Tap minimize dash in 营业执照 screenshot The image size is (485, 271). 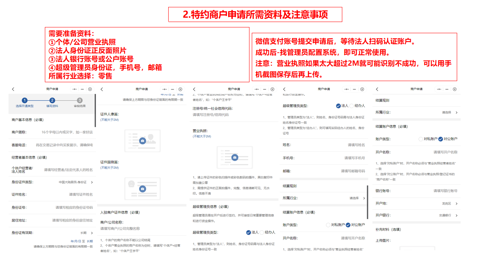pyautogui.click(x=264, y=89)
